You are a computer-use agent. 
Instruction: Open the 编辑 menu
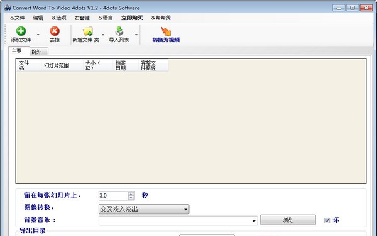[38, 18]
